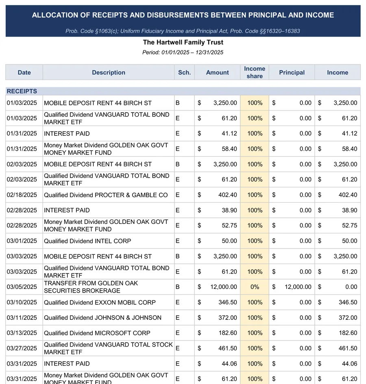The height and width of the screenshot is (384, 366).
Task: Click the Amount column header
Action: point(218,72)
